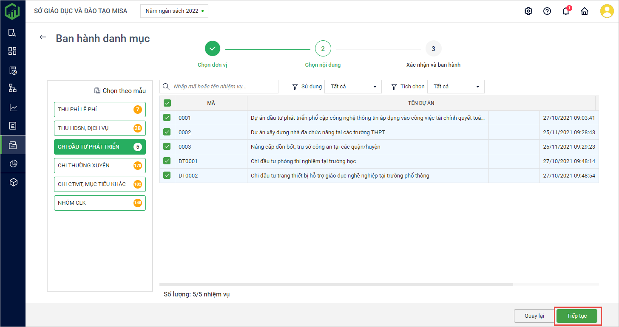This screenshot has width=619, height=327.
Task: Click the Tiếp tục button
Action: 577,316
